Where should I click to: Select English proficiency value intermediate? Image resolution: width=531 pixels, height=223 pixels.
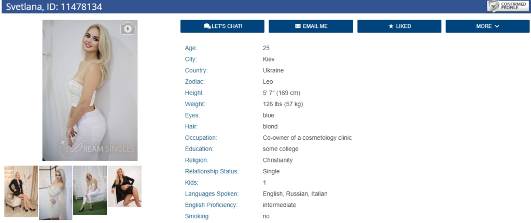pos(279,205)
